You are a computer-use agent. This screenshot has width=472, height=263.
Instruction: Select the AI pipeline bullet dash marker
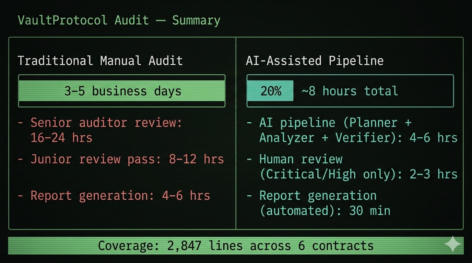249,122
